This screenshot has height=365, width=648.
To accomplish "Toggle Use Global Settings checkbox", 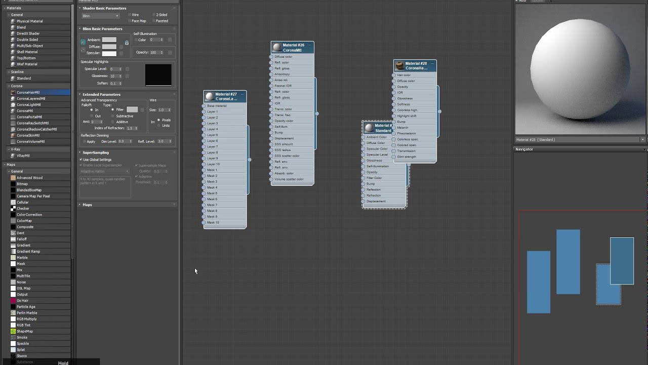I will tap(81, 160).
